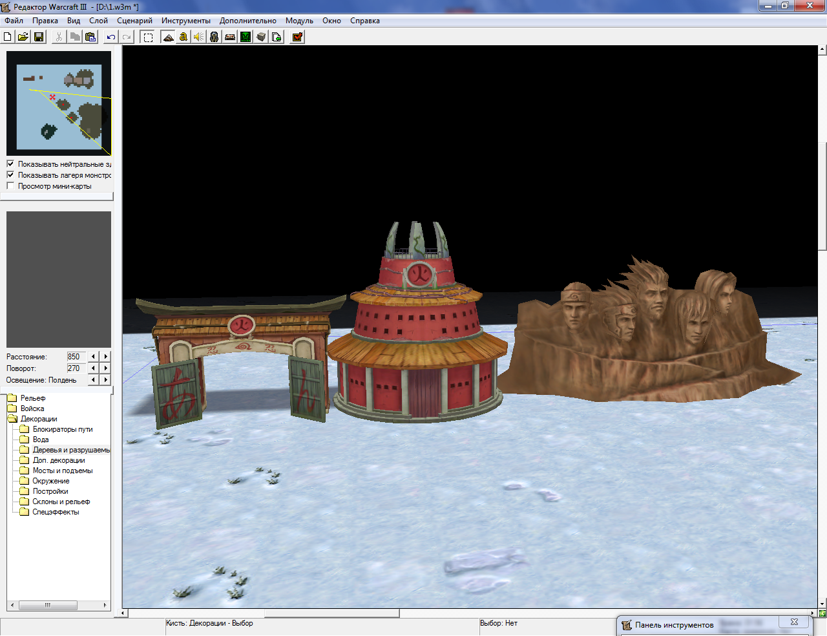This screenshot has height=636, width=827.
Task: Select the Окружение folder
Action: [51, 481]
